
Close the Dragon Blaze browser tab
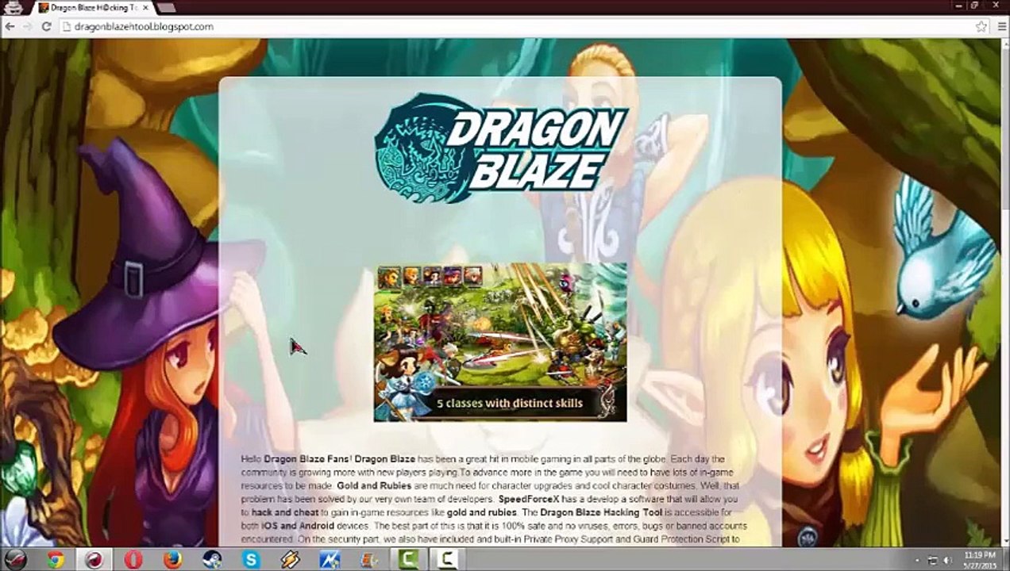pyautogui.click(x=145, y=8)
